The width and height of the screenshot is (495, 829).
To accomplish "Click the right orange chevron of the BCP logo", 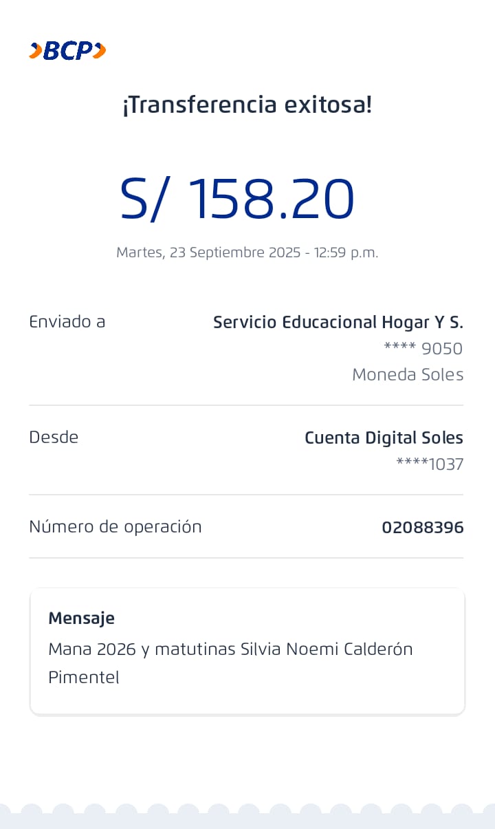I will click(x=100, y=50).
